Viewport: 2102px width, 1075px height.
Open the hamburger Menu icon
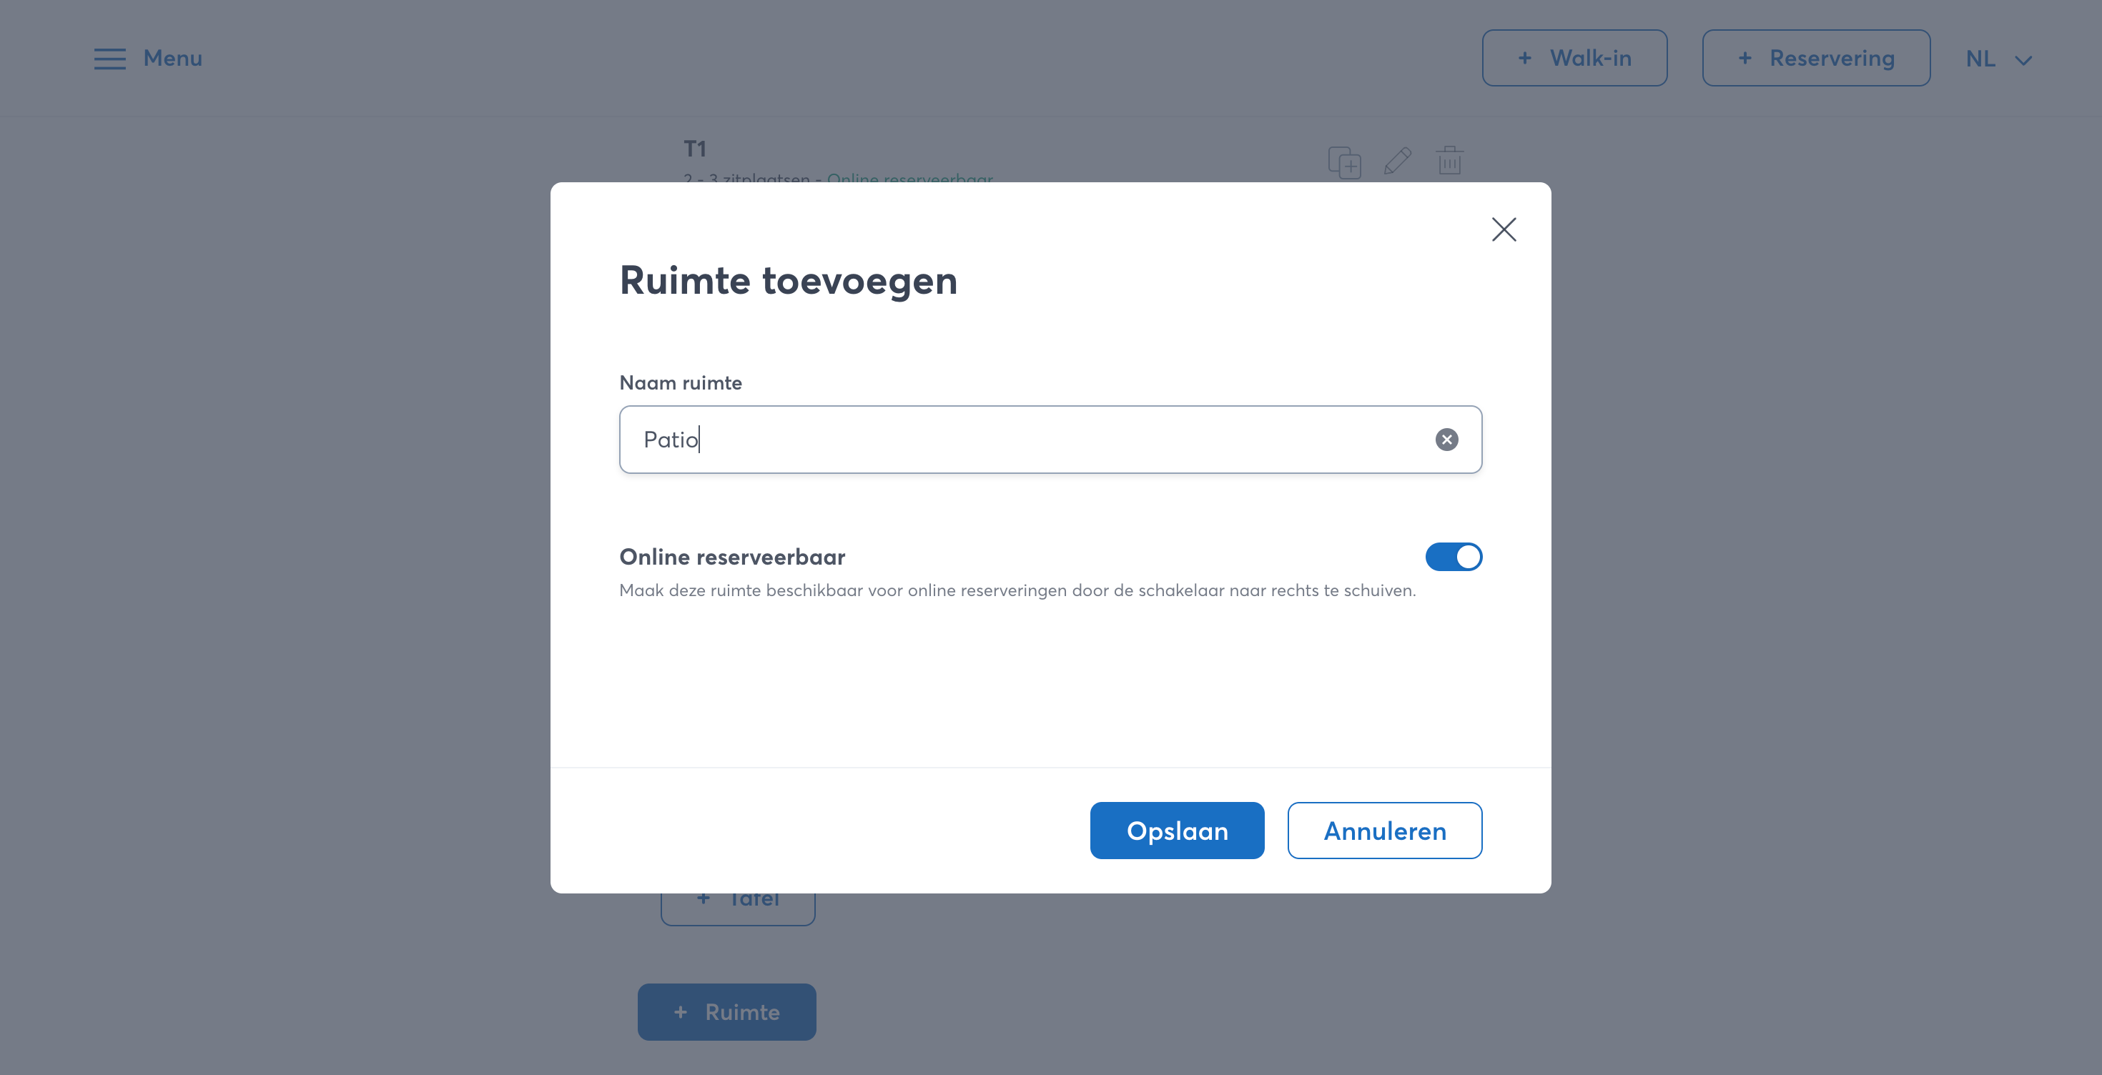(109, 59)
